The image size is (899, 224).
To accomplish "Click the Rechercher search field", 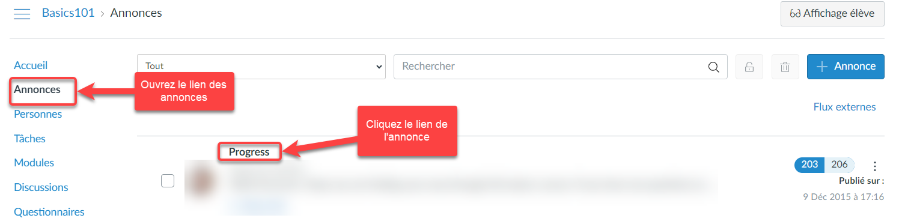I will (x=561, y=67).
